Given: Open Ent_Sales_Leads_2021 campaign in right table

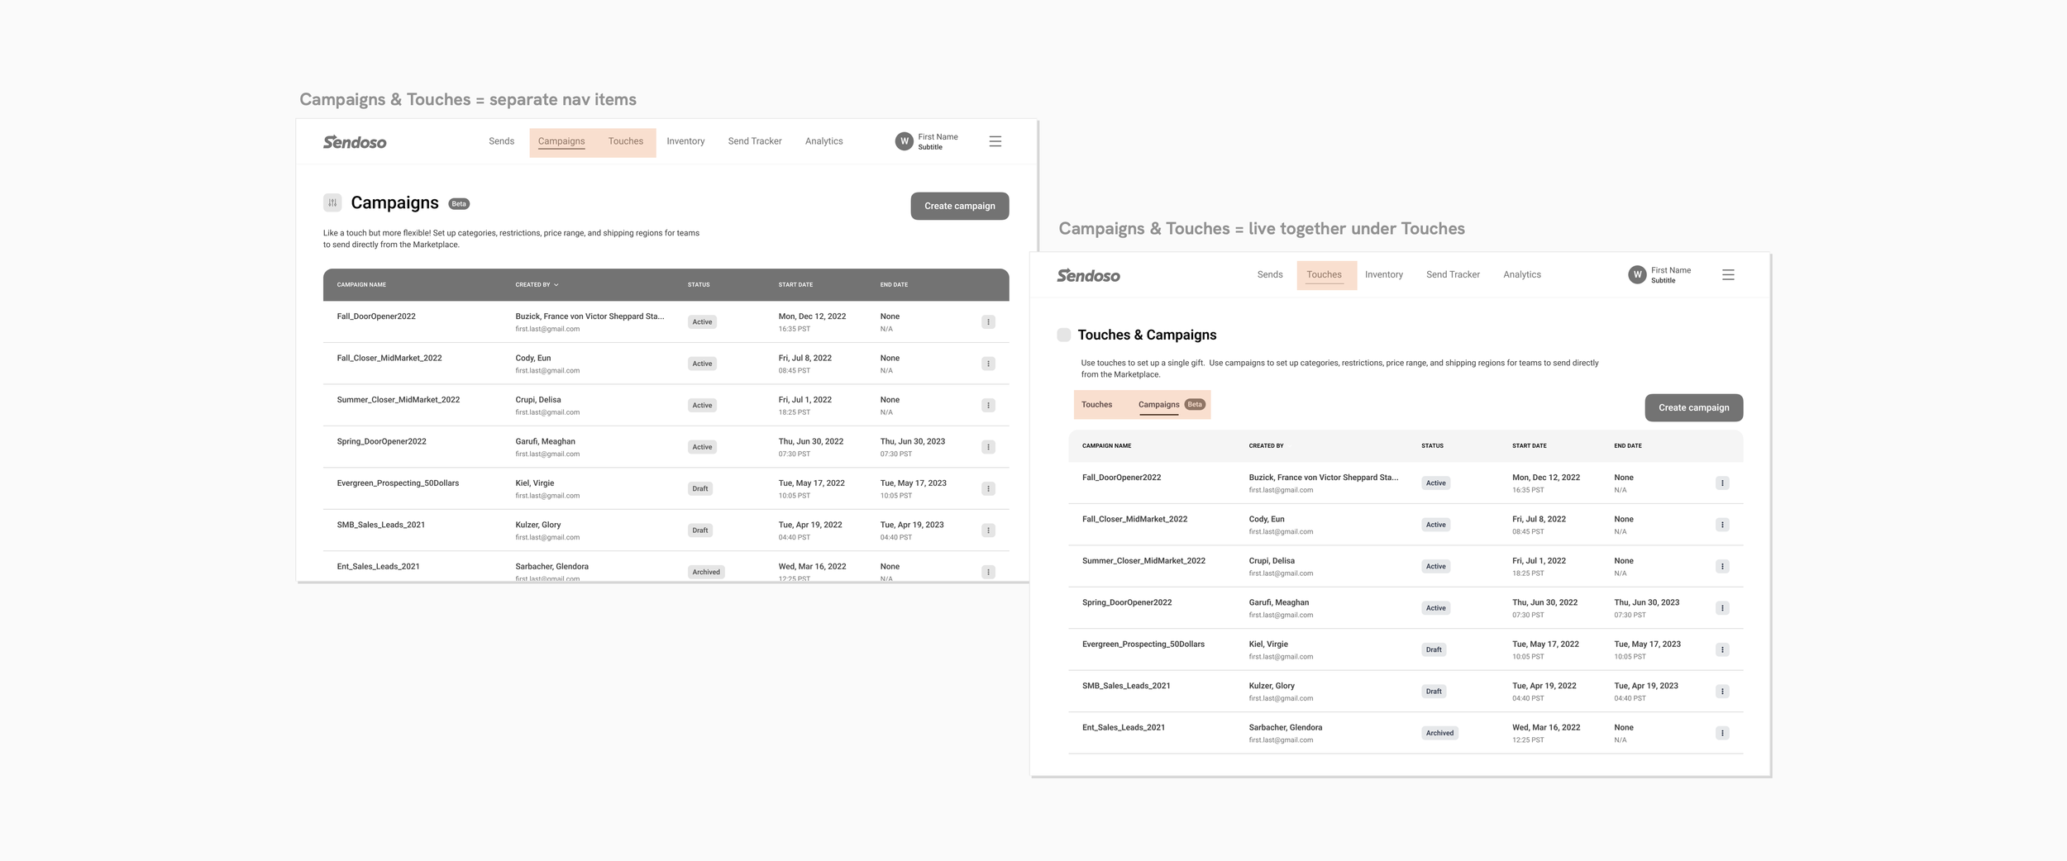Looking at the screenshot, I should 1124,728.
